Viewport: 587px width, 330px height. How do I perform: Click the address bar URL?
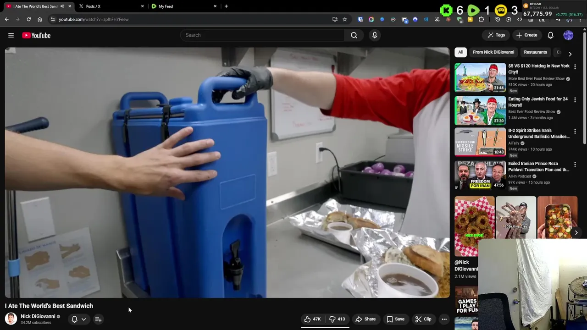coord(94,19)
